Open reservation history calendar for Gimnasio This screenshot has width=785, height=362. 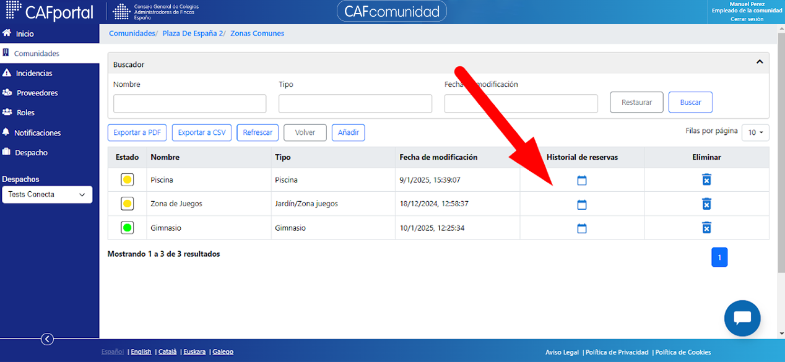581,228
